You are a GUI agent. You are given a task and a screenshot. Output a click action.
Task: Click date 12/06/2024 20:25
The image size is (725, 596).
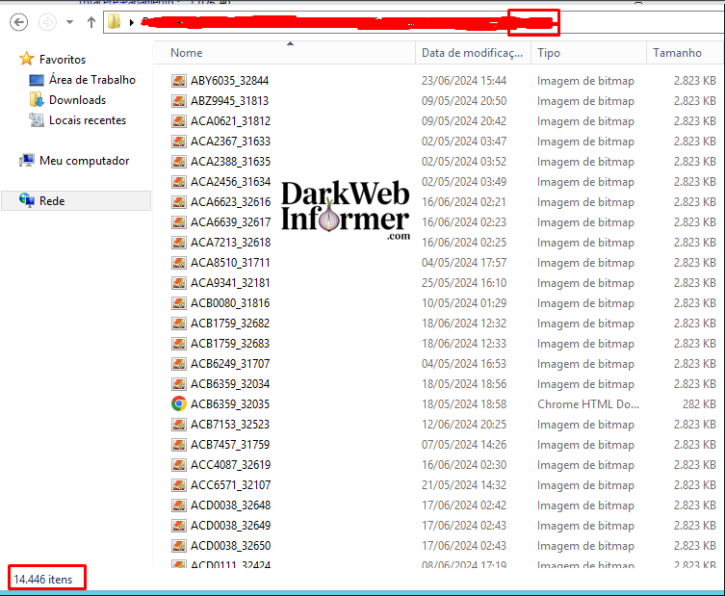[464, 425]
